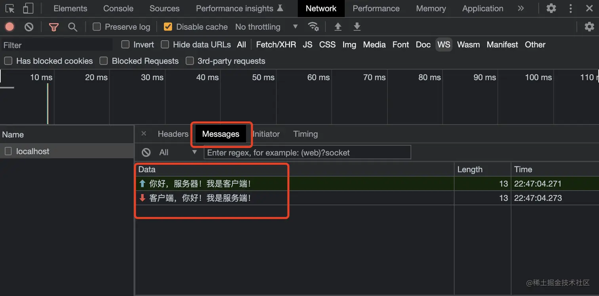Check Has blocked cookies

click(8, 61)
